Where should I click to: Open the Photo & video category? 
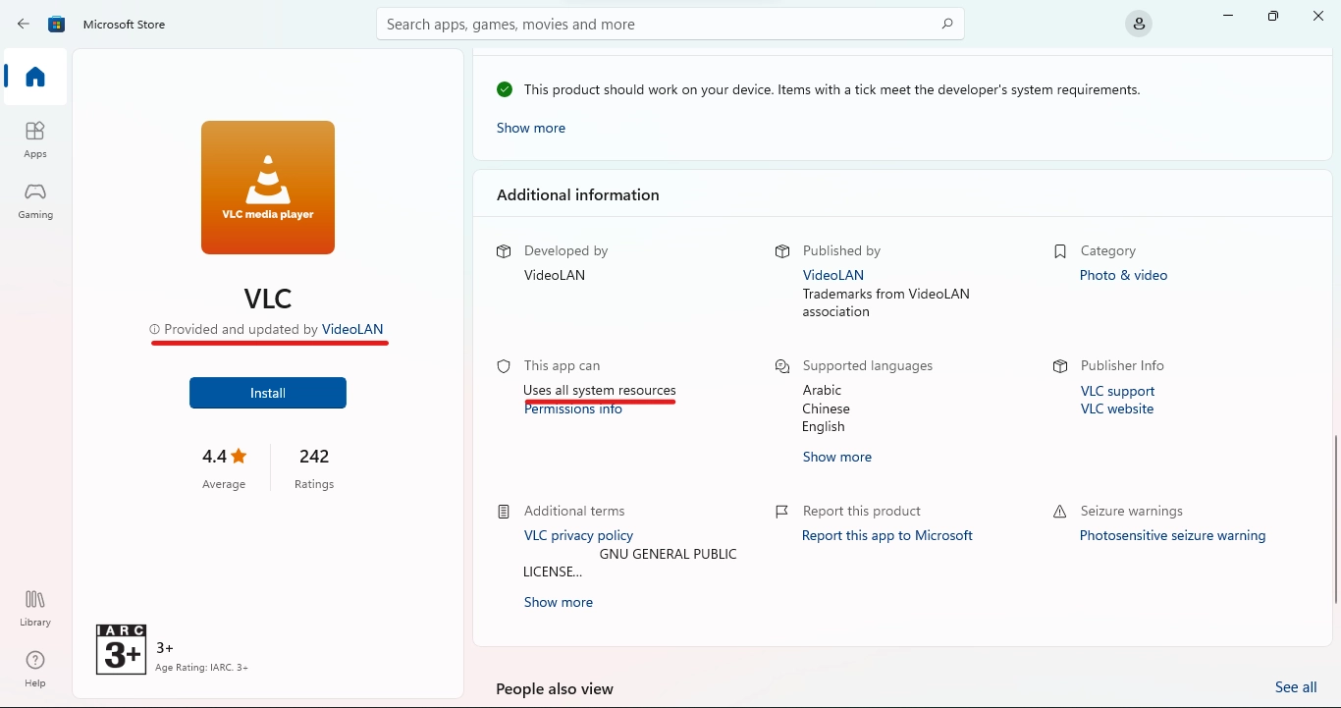1124,276
